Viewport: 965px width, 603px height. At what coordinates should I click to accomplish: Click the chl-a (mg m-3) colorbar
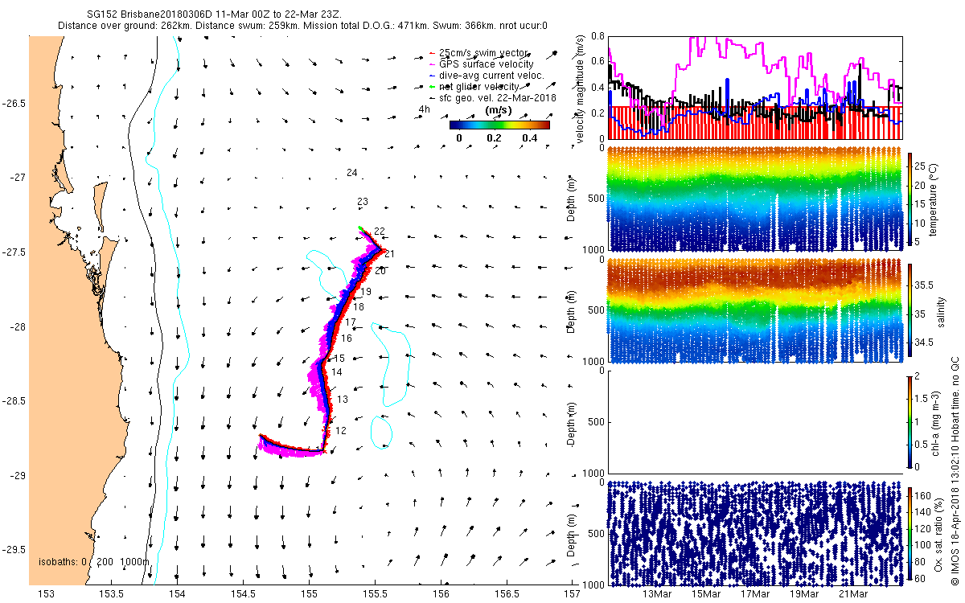(910, 424)
